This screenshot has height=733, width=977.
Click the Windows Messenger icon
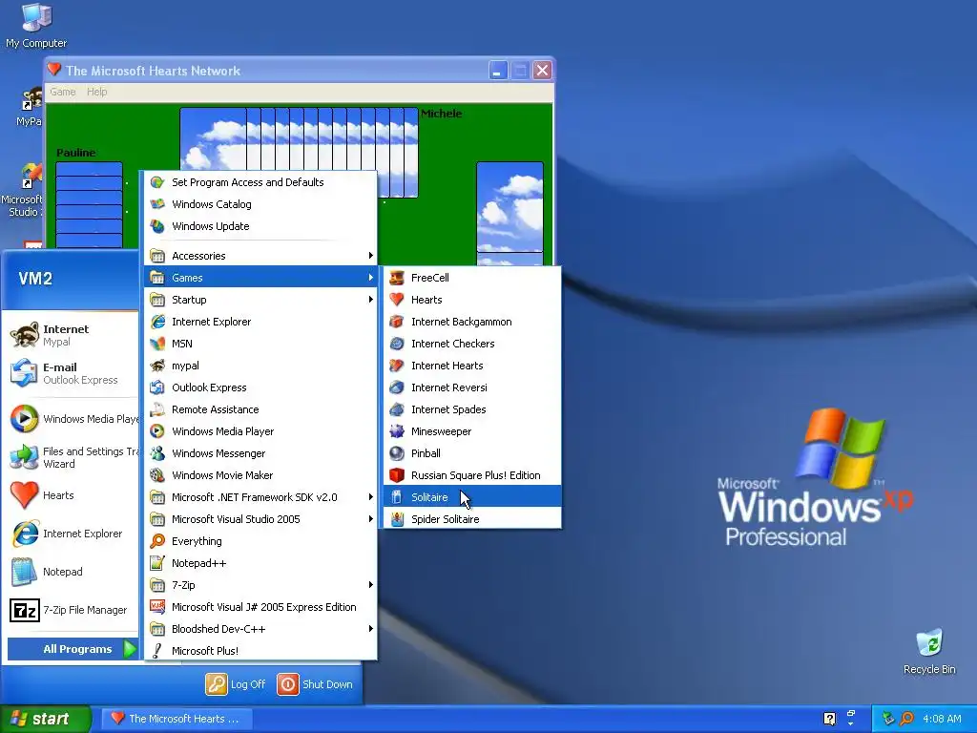click(x=157, y=453)
